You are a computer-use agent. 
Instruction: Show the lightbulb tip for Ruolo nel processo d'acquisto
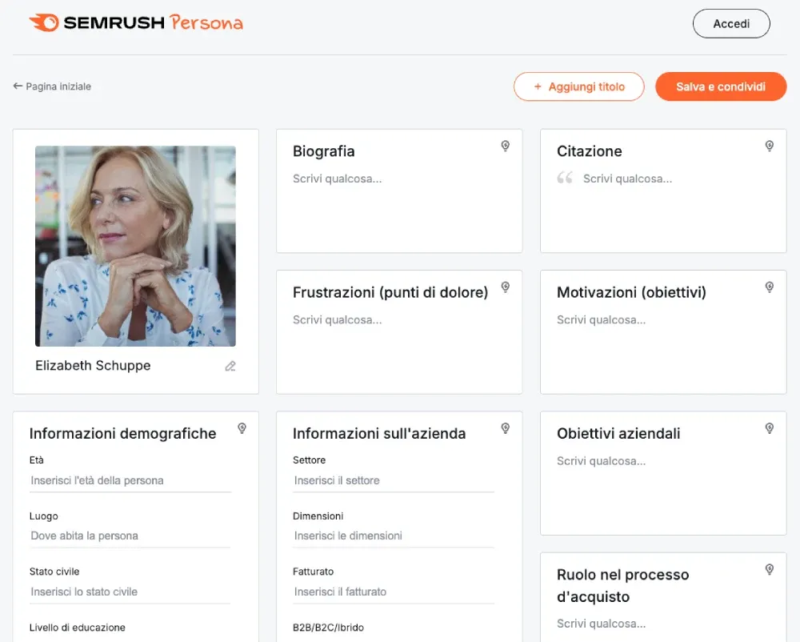point(770,569)
